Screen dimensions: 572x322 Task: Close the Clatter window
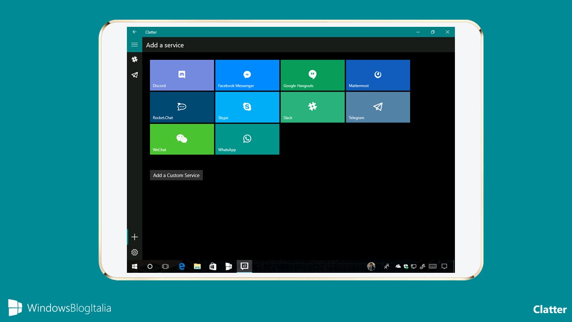(x=447, y=32)
